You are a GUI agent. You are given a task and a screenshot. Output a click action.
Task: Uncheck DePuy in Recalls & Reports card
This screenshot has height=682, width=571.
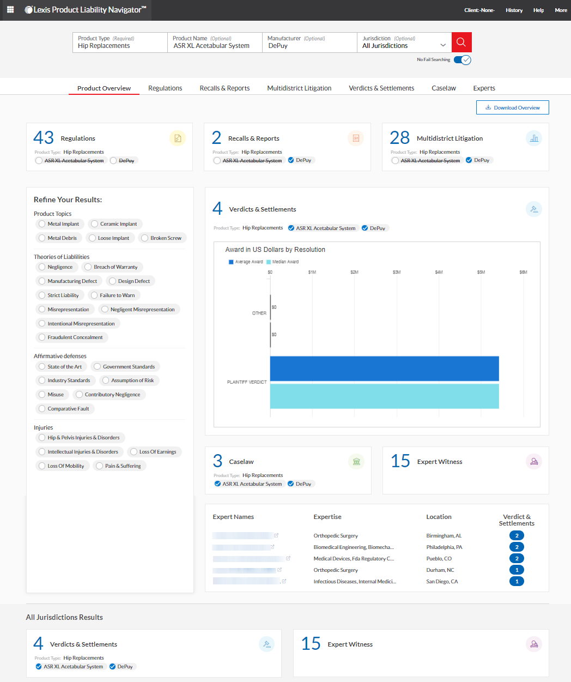click(291, 160)
